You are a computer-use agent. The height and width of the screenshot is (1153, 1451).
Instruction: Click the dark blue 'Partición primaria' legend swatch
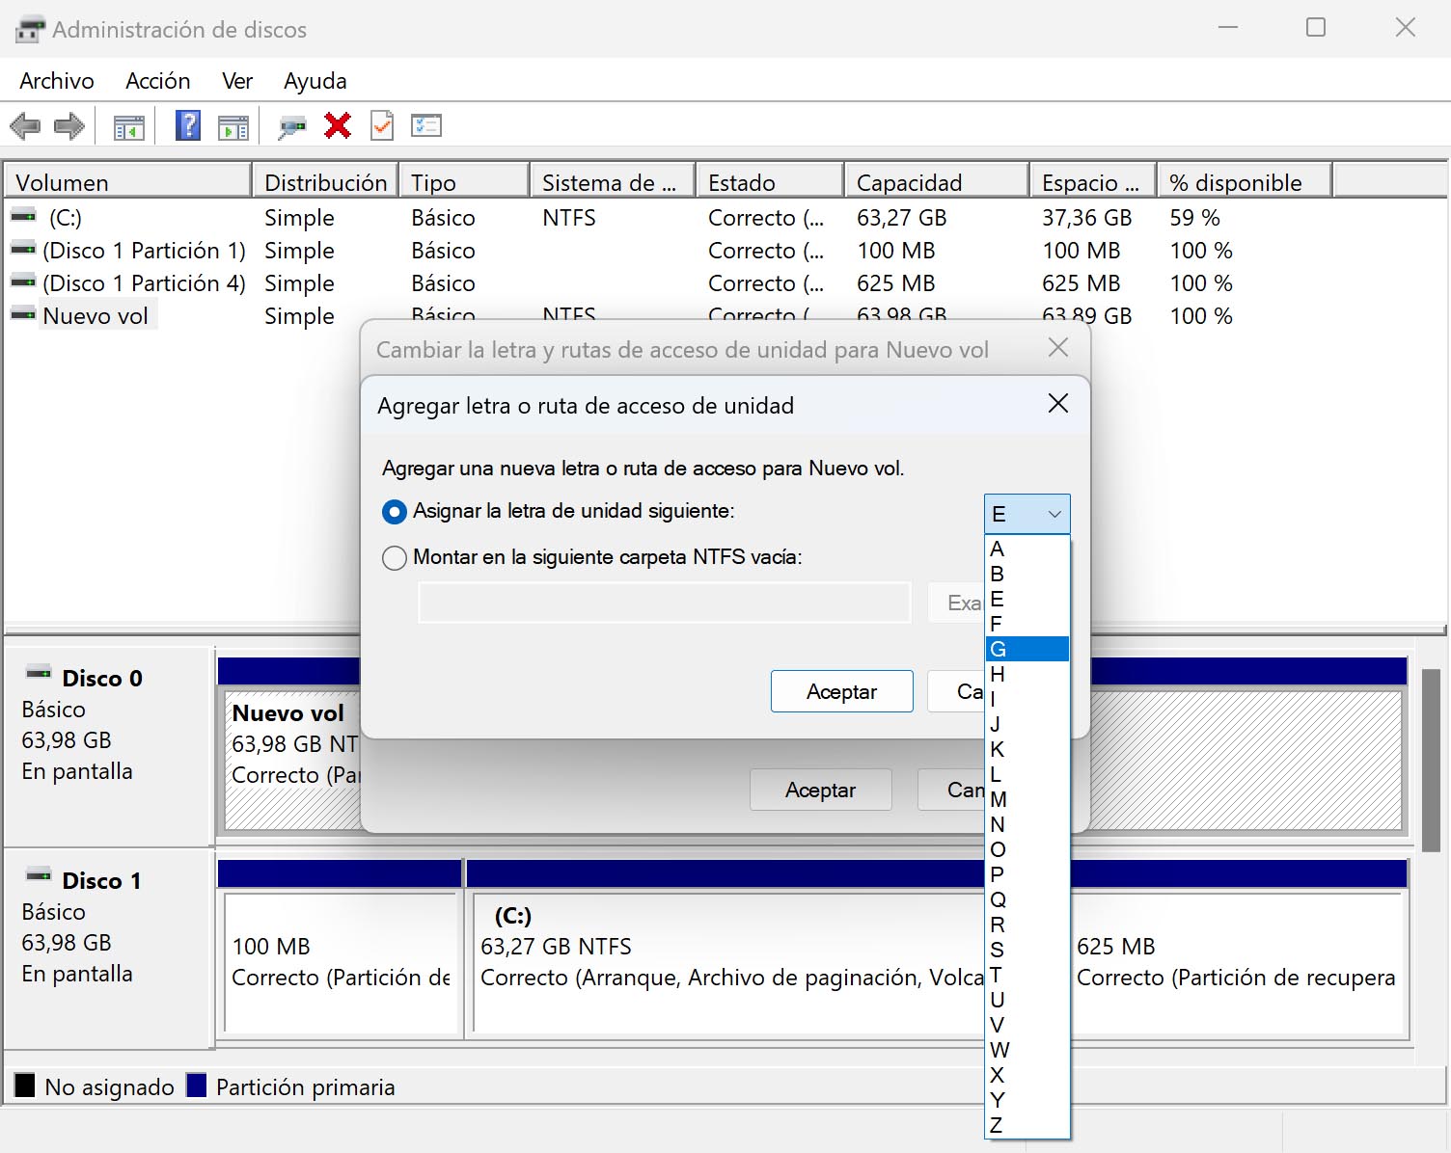[x=197, y=1086]
